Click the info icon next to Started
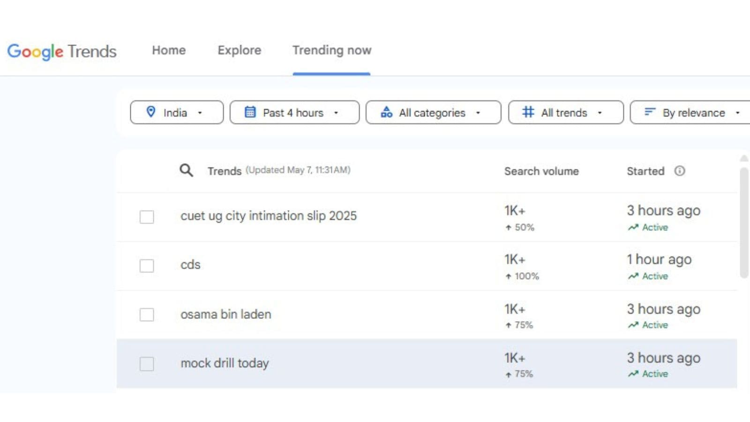Viewport: 750px width, 422px height. coord(679,171)
